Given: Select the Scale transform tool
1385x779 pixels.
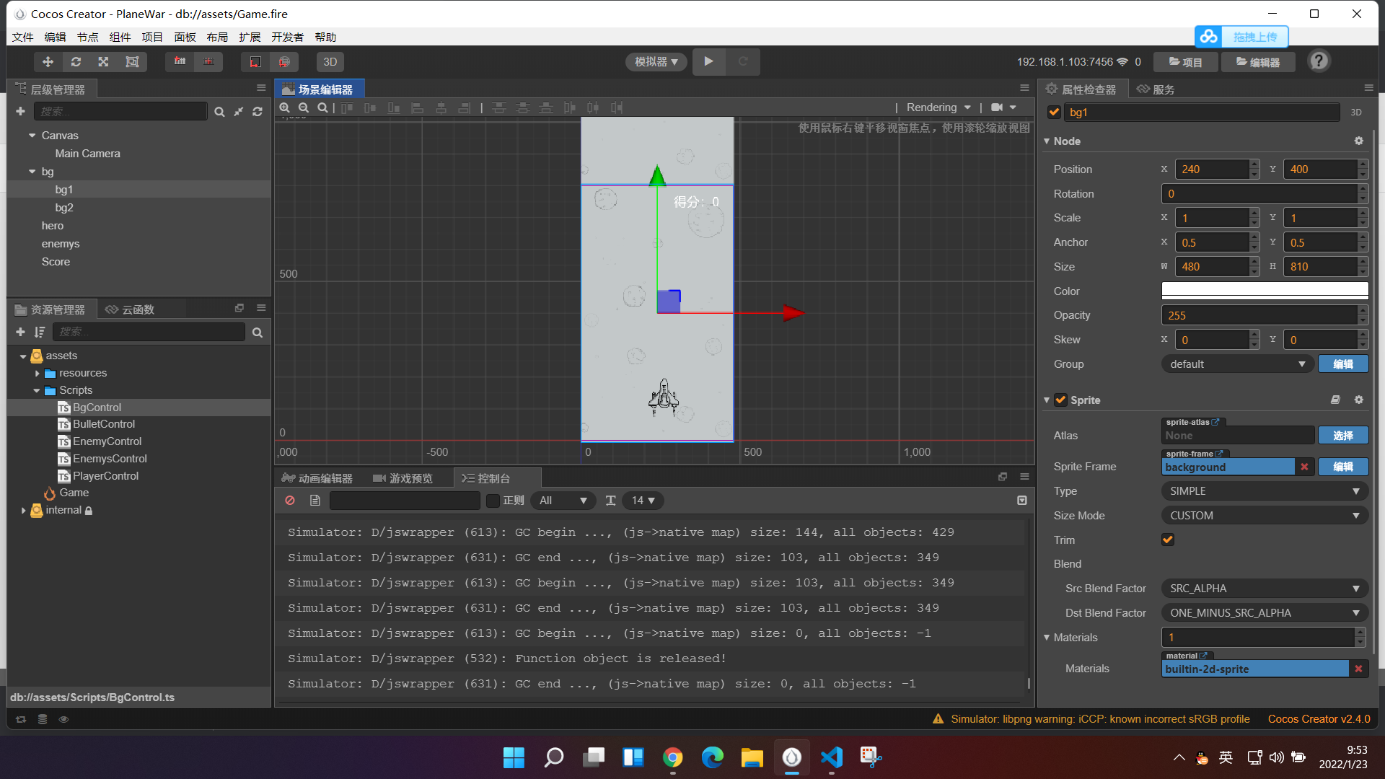Looking at the screenshot, I should click(104, 62).
